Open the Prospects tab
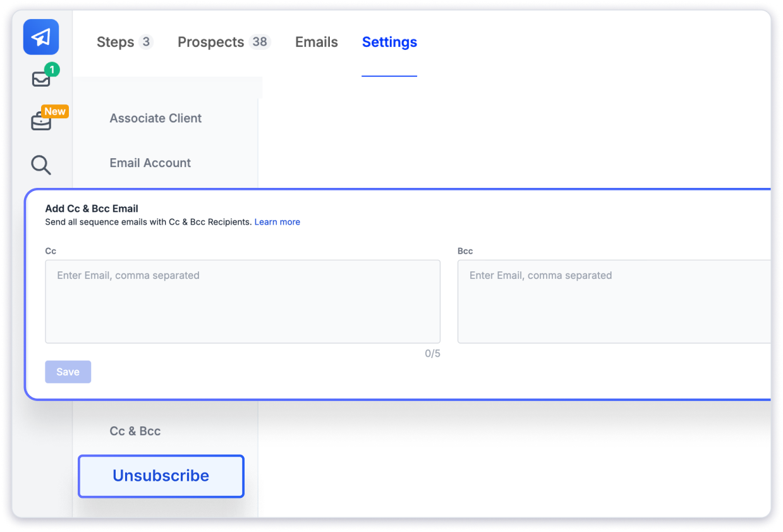 [210, 42]
